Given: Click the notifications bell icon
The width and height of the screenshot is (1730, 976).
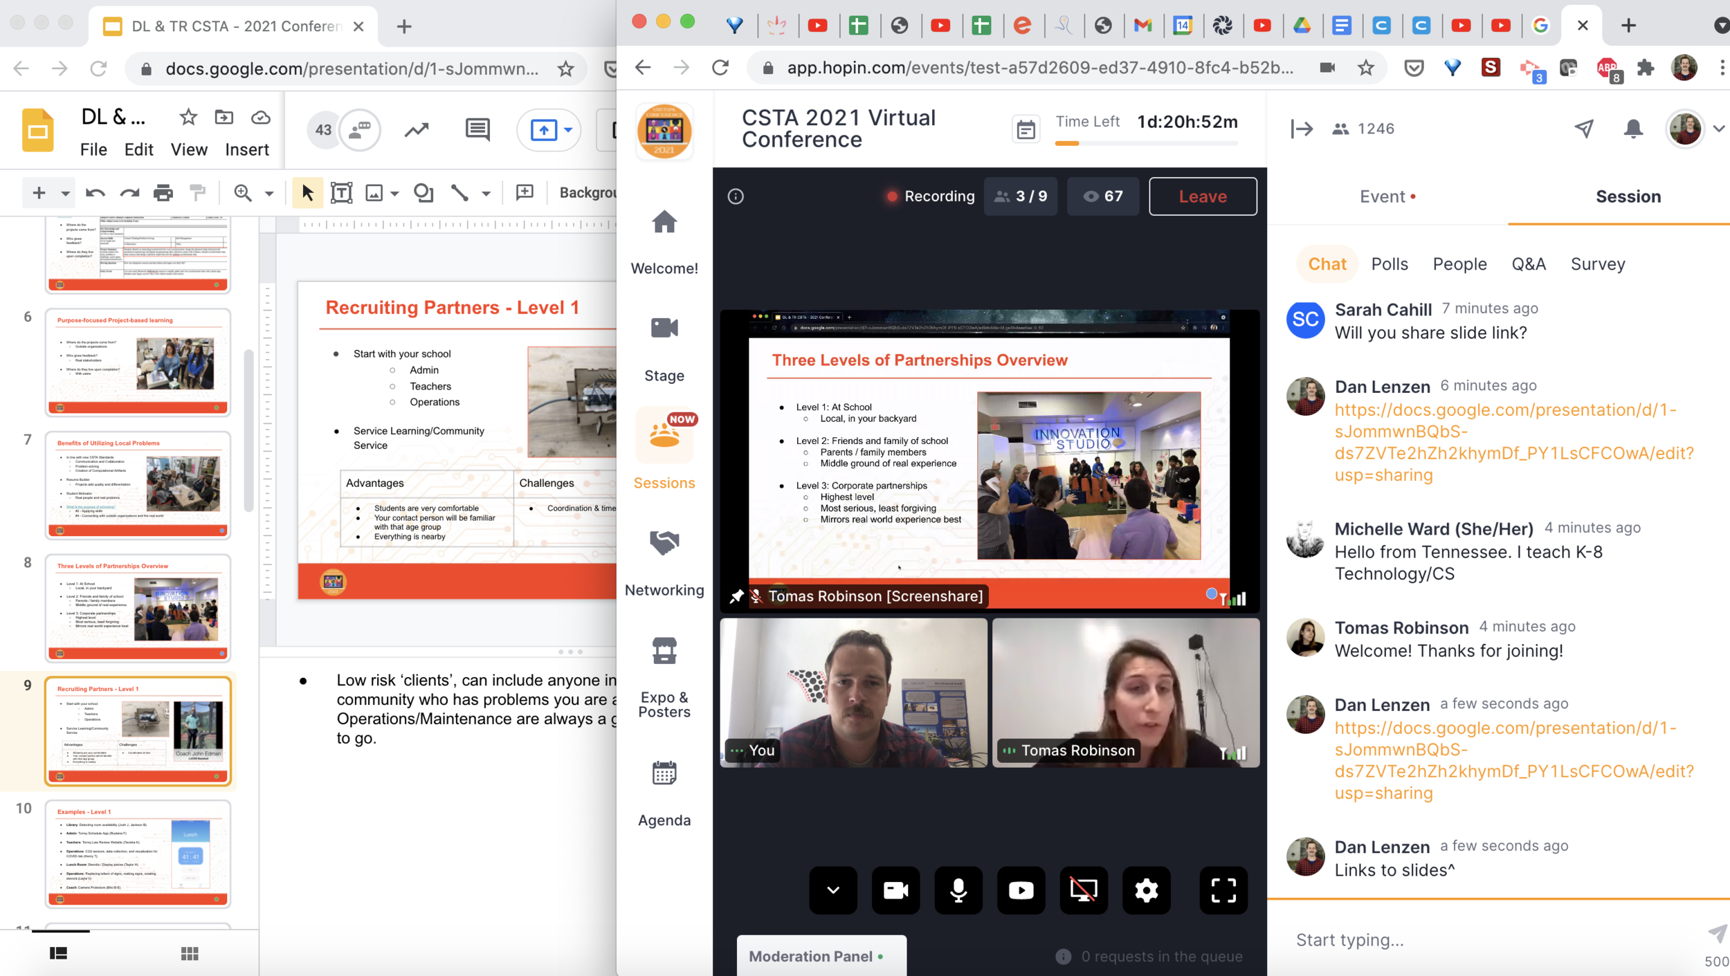Looking at the screenshot, I should tap(1633, 129).
